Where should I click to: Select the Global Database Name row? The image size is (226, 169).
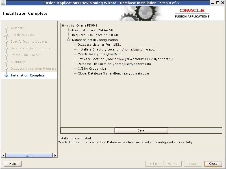click(113, 73)
